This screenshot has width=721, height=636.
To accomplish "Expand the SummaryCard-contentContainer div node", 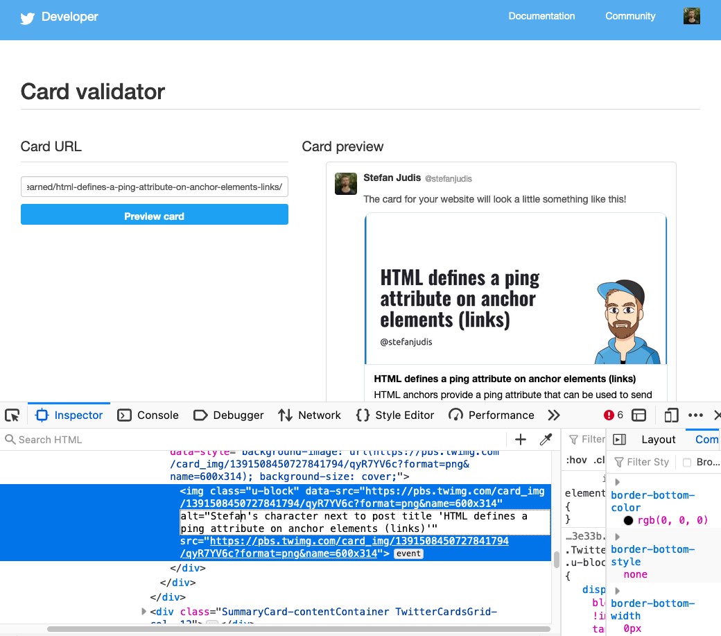I will (x=144, y=612).
